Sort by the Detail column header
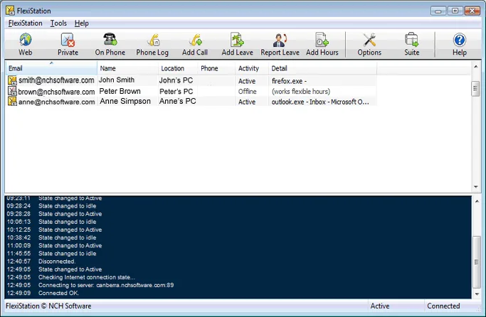486x317 pixels. (x=322, y=68)
